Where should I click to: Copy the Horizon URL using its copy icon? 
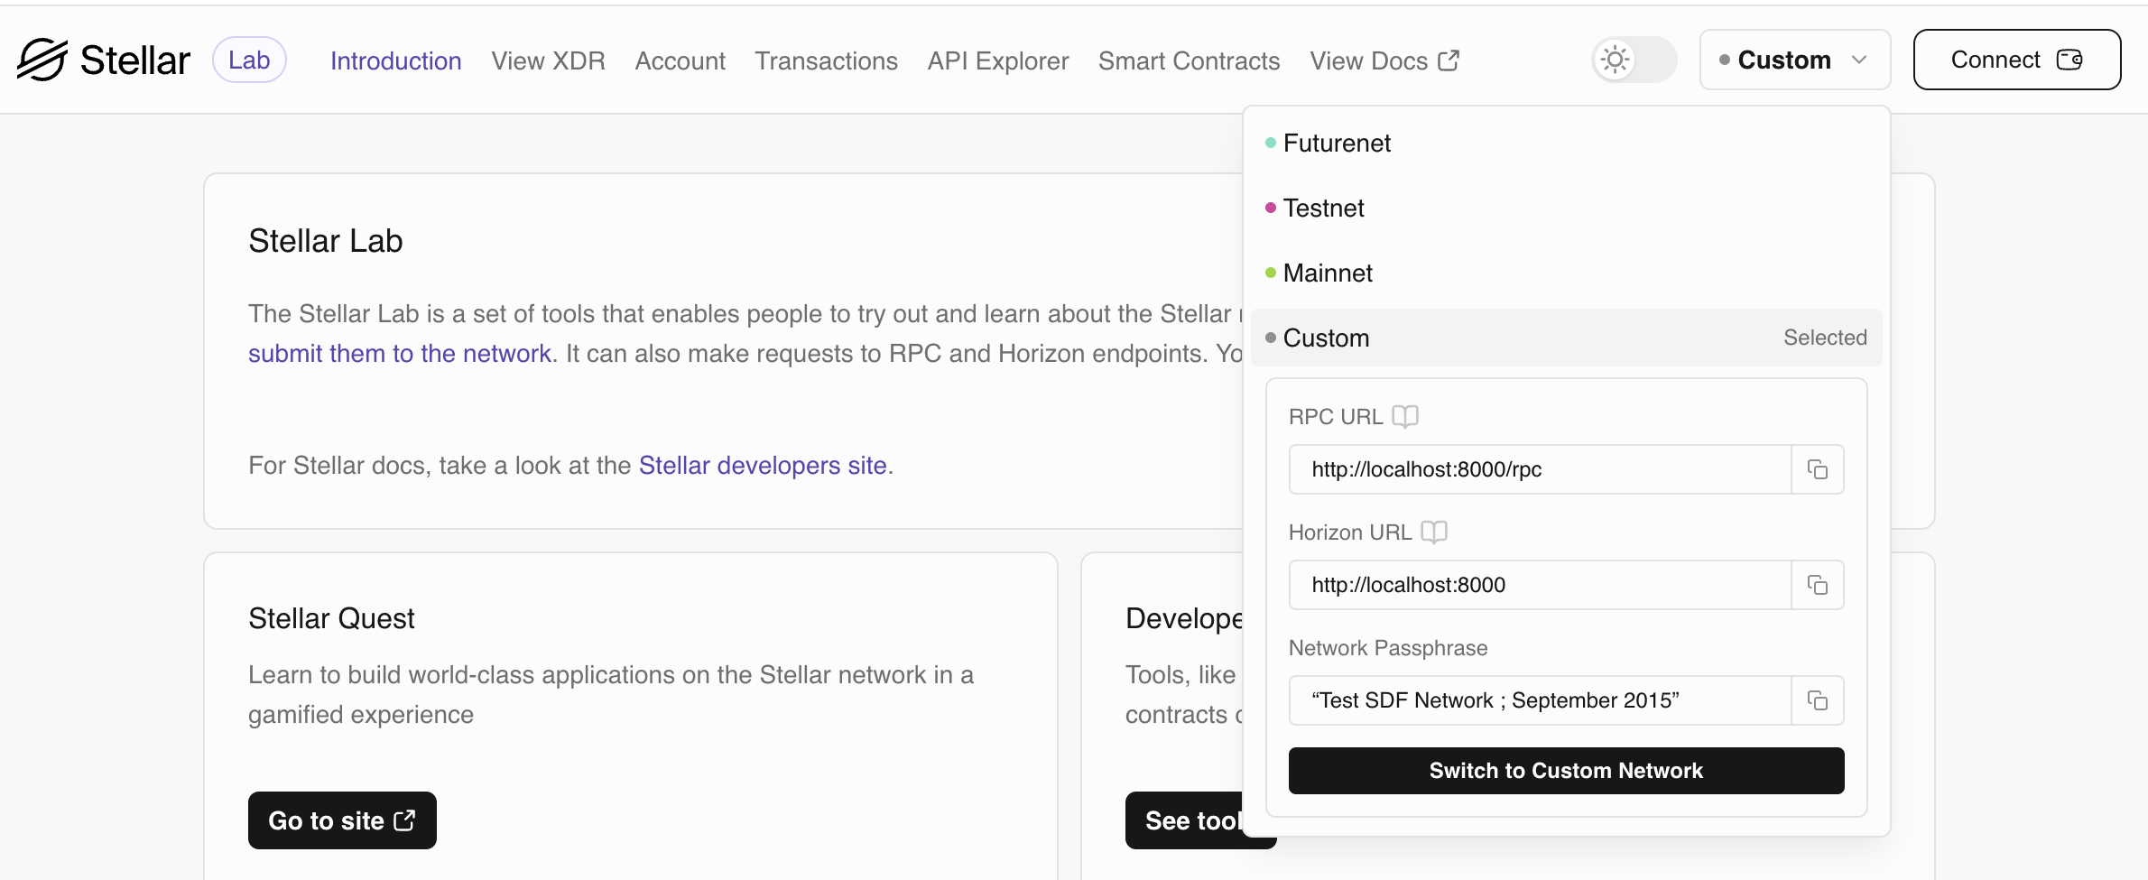pyautogui.click(x=1818, y=585)
